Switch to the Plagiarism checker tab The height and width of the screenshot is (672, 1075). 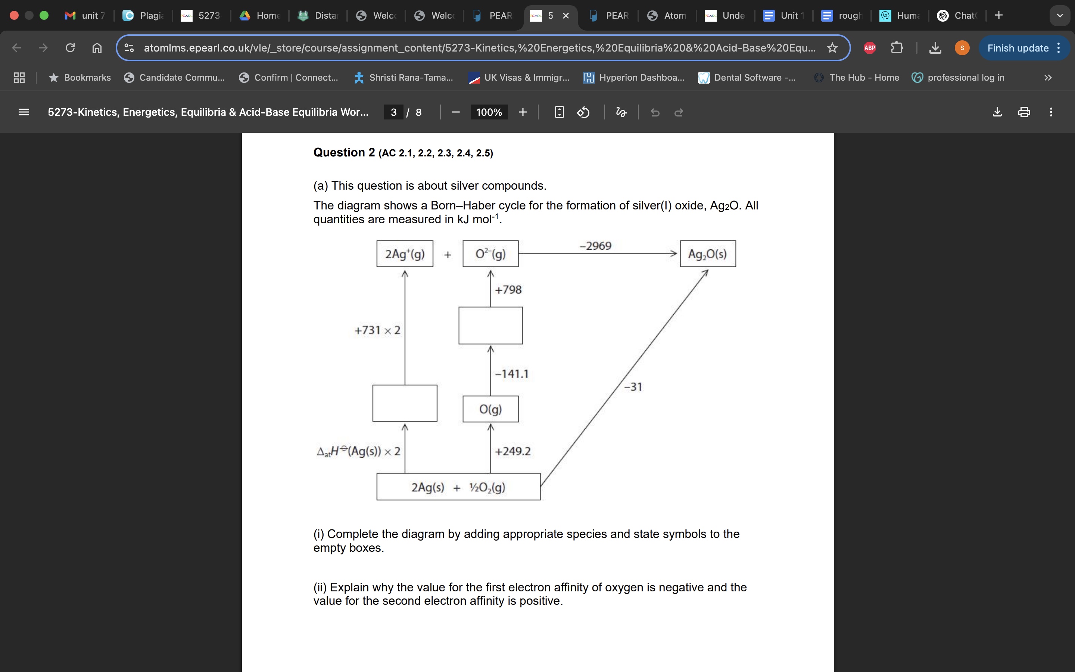pyautogui.click(x=143, y=16)
